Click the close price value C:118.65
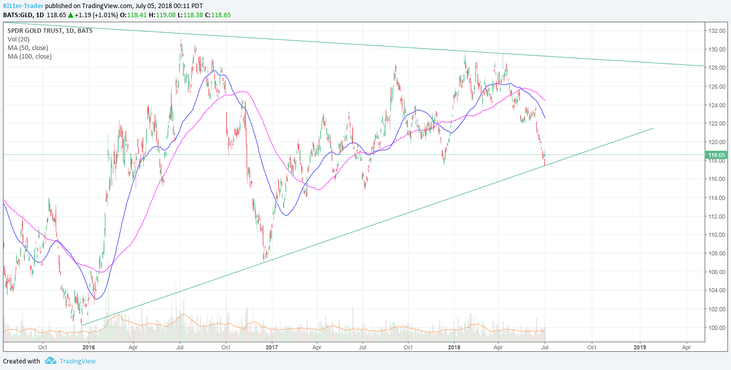The width and height of the screenshot is (731, 370). (x=218, y=15)
